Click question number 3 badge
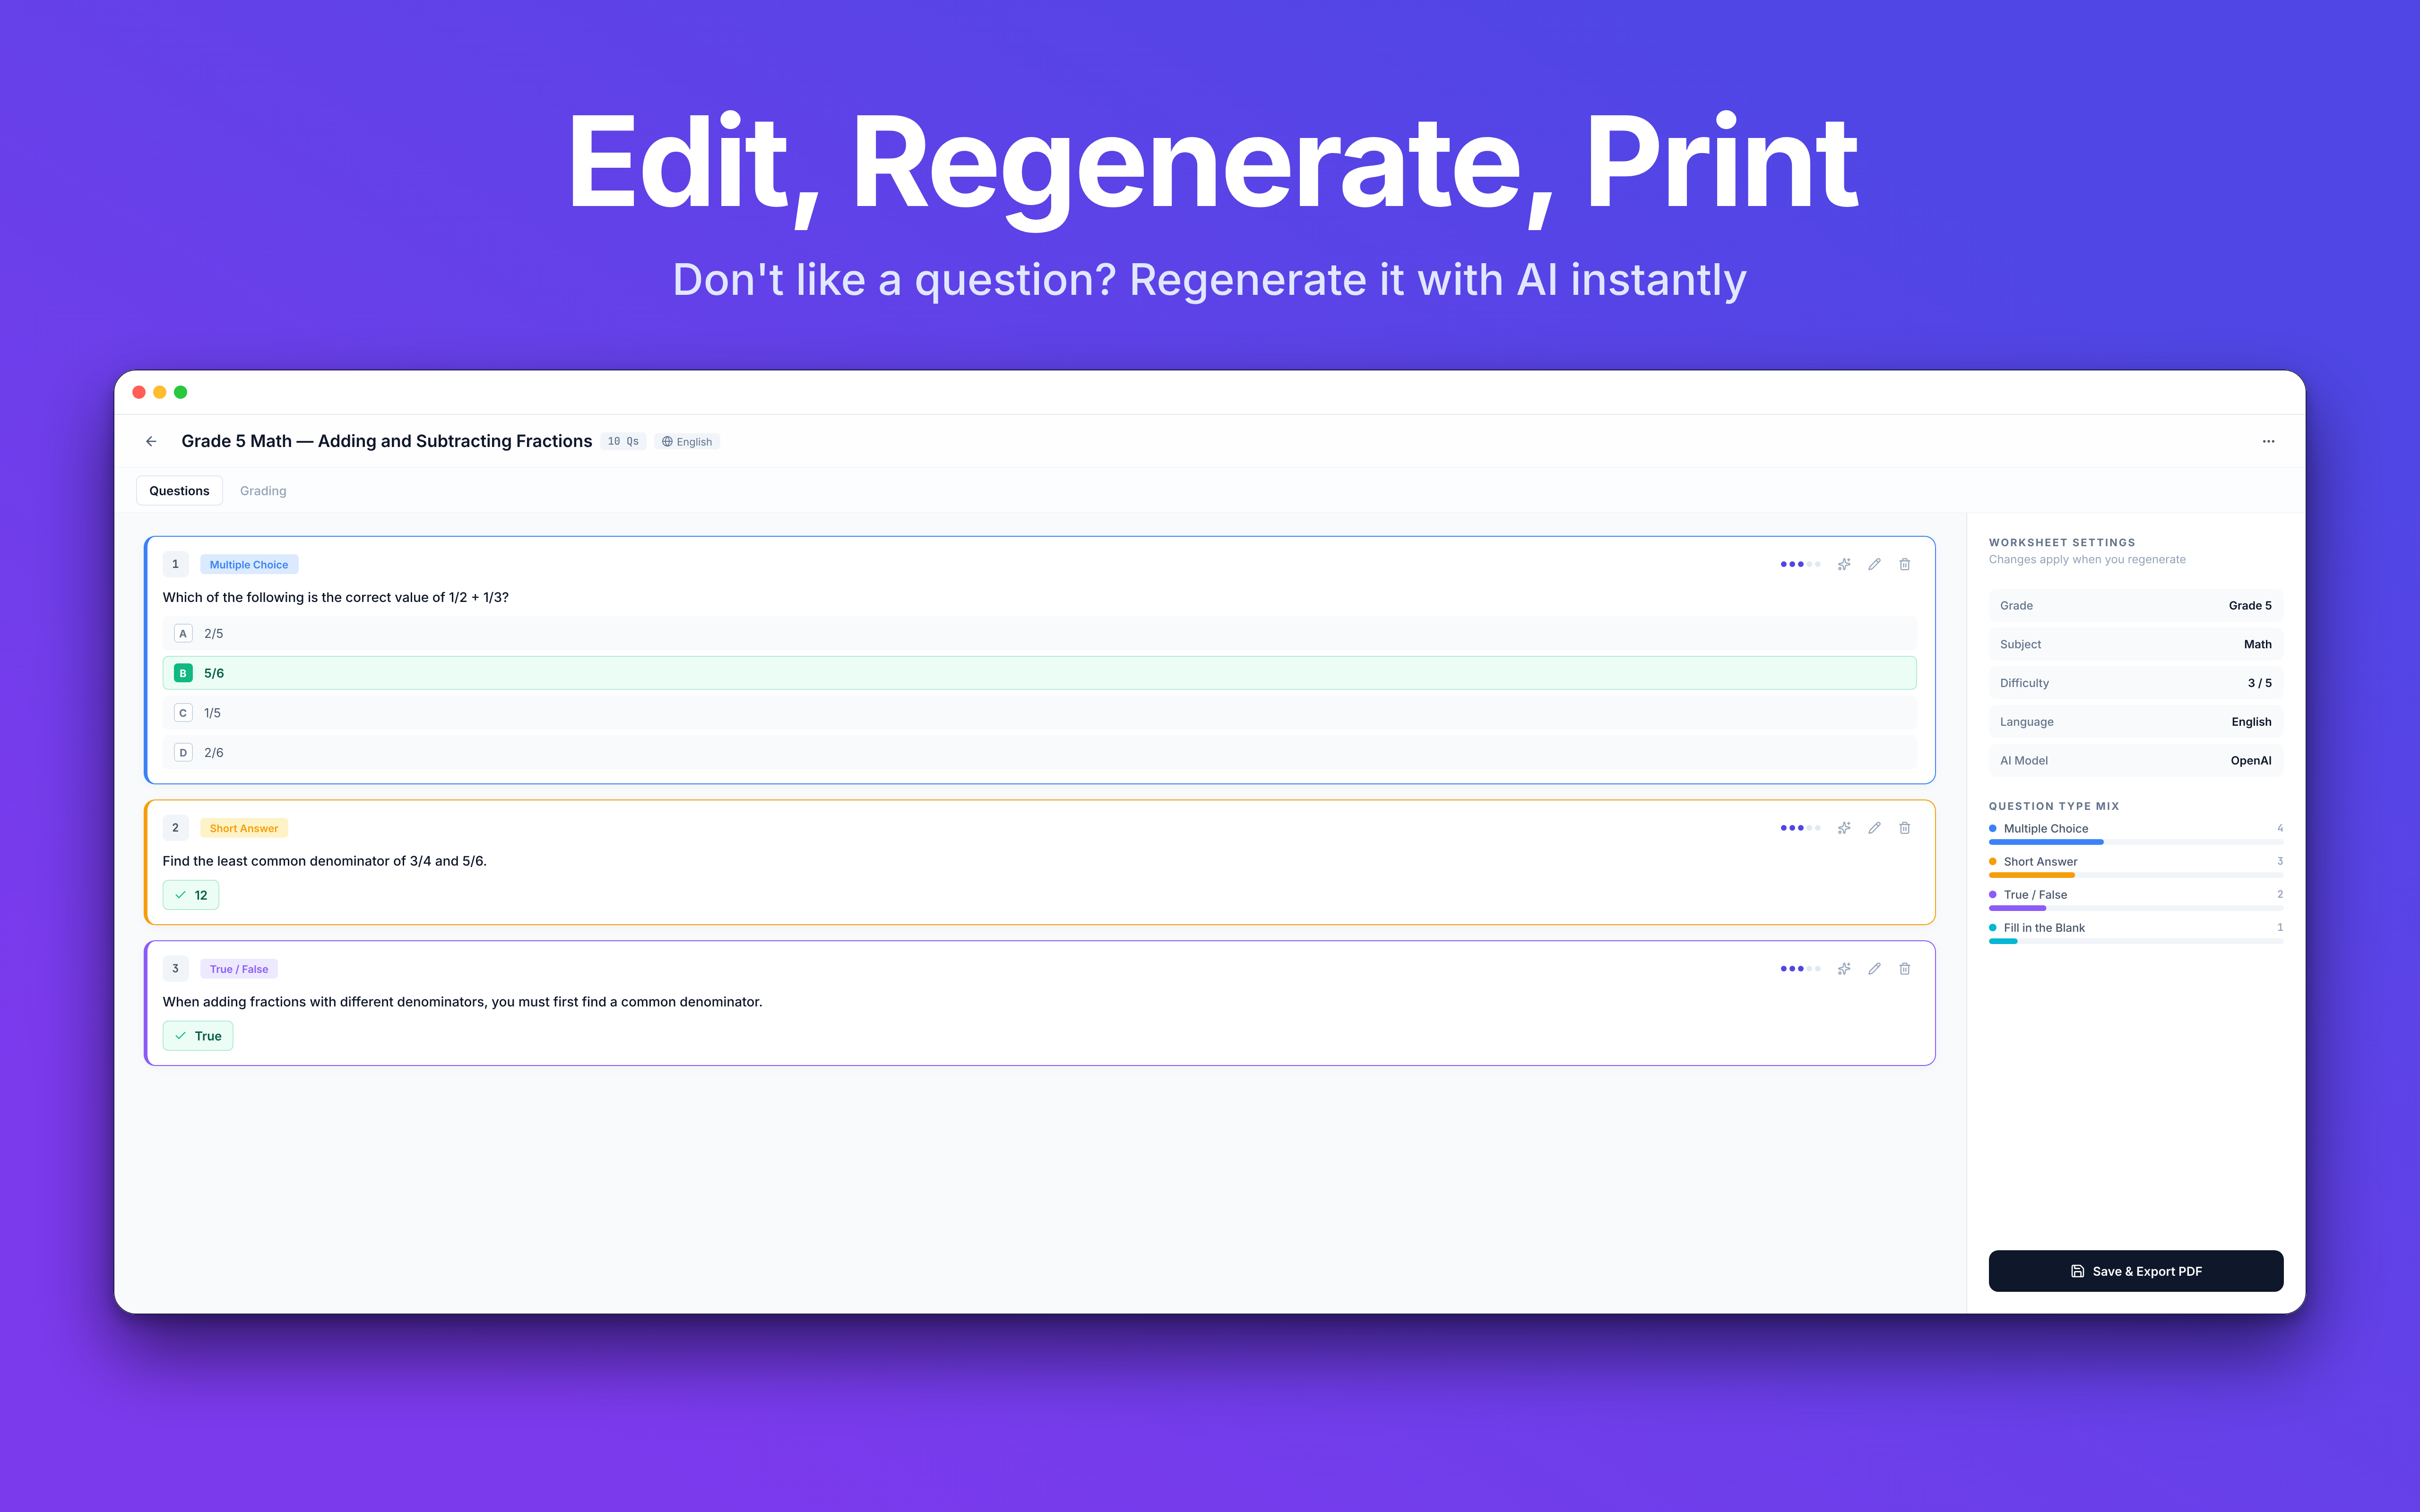The height and width of the screenshot is (1512, 2420). pos(175,969)
